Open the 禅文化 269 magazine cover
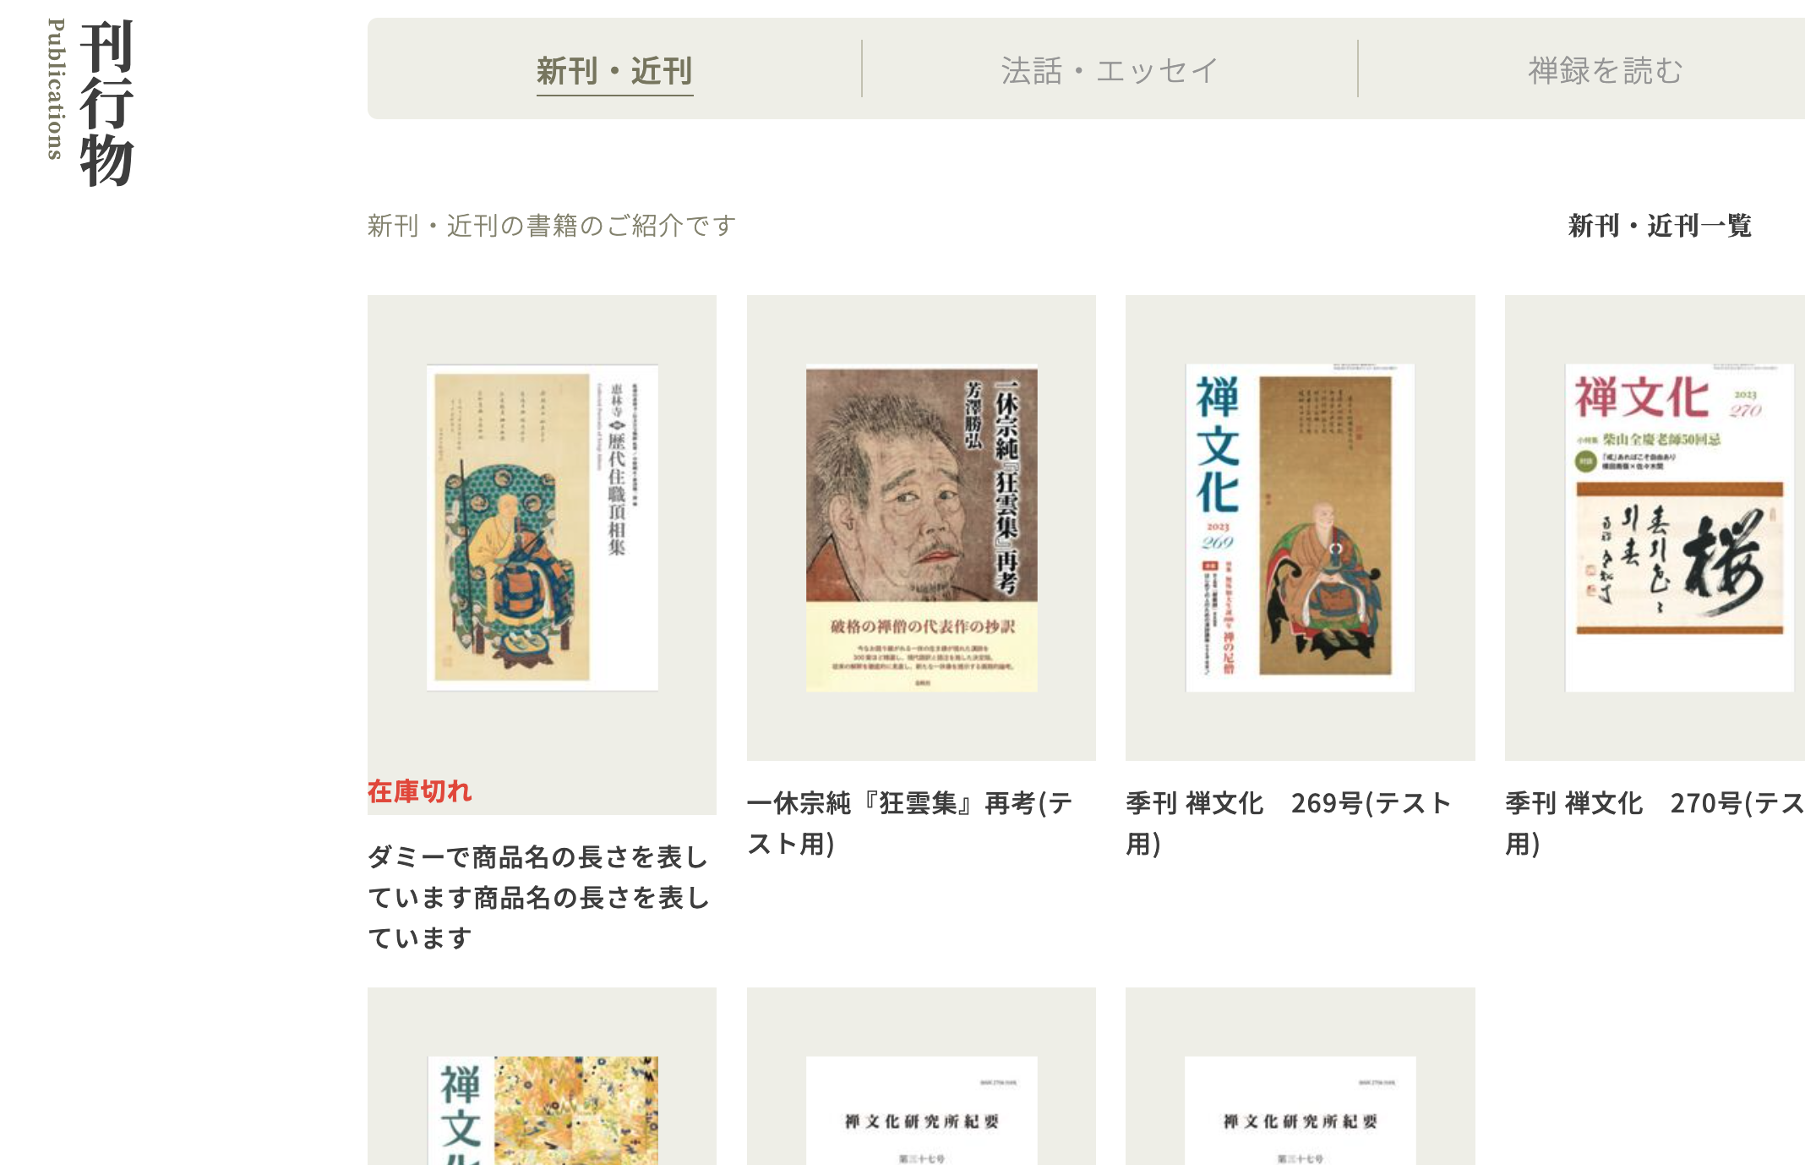 pyautogui.click(x=1300, y=528)
